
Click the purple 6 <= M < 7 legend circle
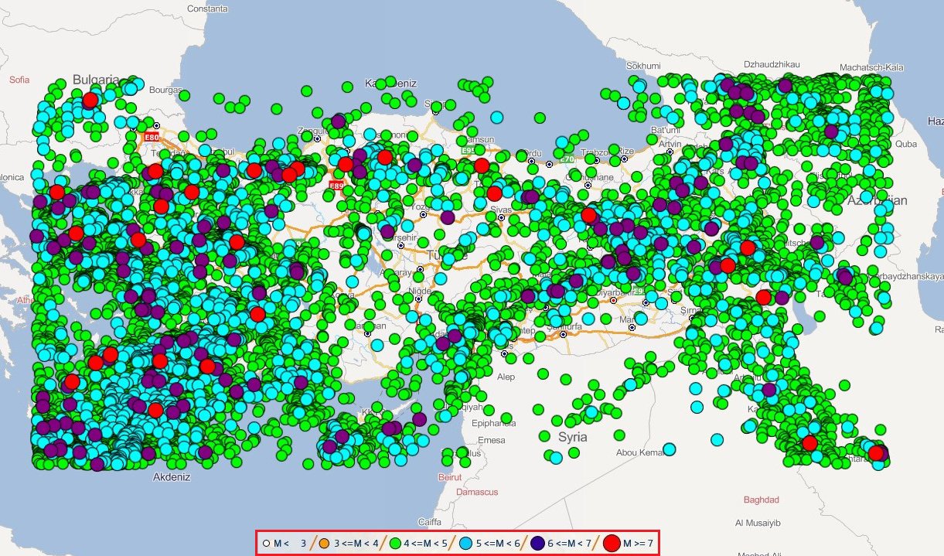coord(537,544)
